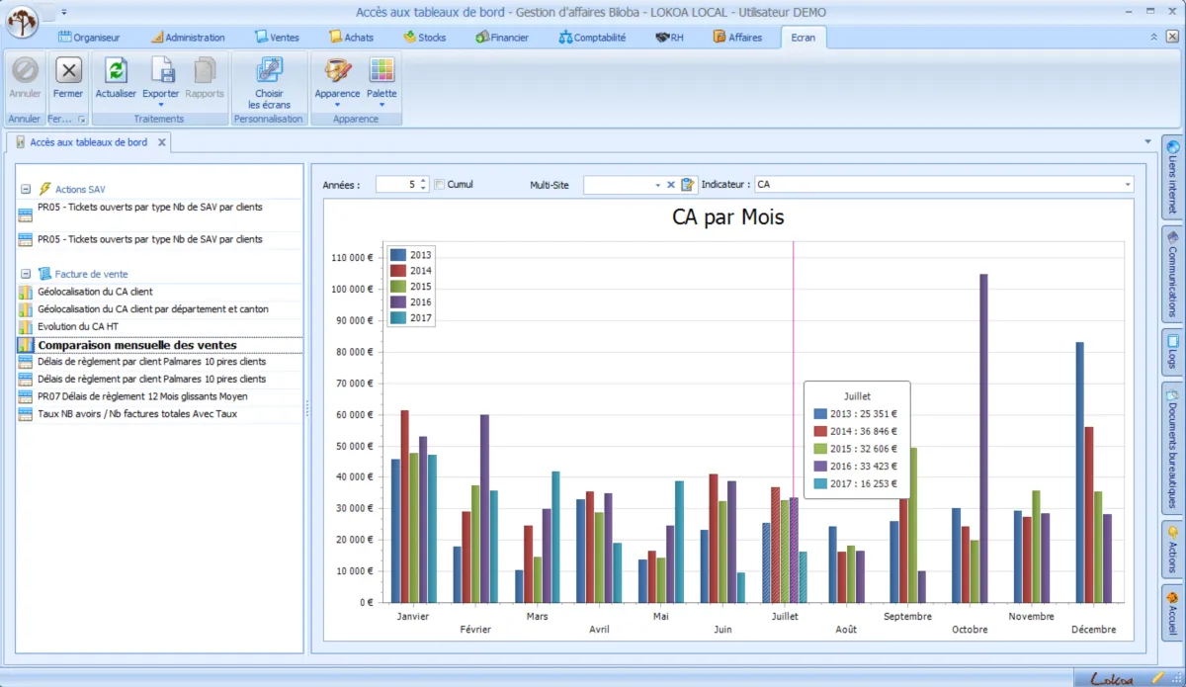Open the Actions side panel
1186x687 pixels.
tap(1172, 549)
